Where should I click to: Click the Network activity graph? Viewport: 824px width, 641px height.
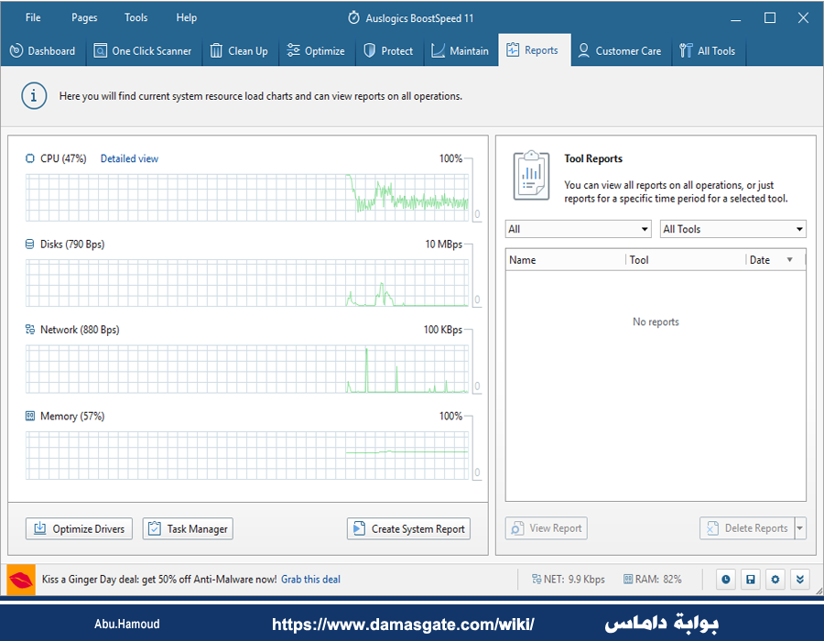click(x=247, y=369)
